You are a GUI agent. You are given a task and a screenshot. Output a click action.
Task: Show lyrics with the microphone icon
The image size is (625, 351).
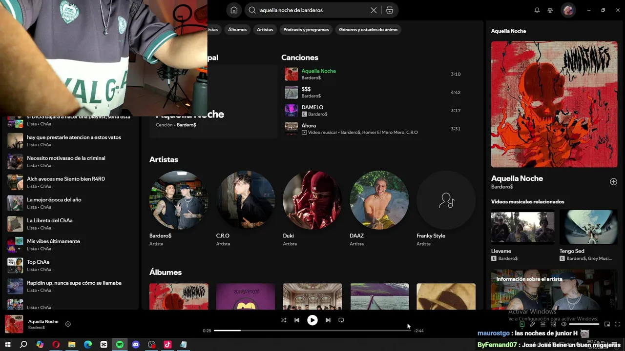[x=533, y=324]
